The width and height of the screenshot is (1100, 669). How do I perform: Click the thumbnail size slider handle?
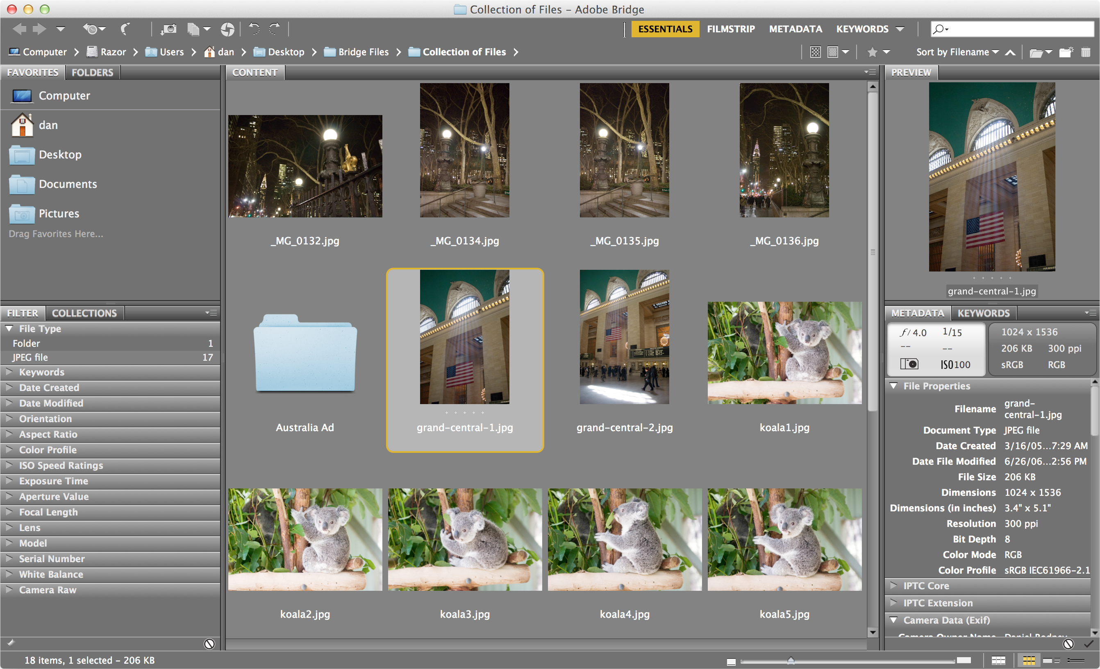[x=791, y=660]
